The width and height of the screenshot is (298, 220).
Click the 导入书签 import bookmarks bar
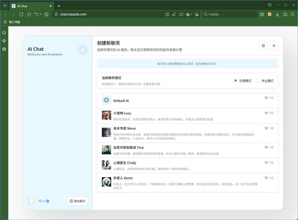click(x=12, y=22)
